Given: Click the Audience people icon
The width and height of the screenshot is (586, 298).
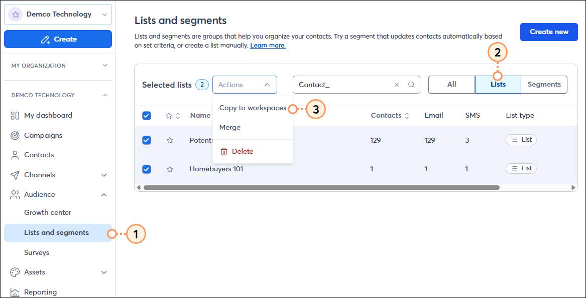Looking at the screenshot, I should [x=15, y=195].
